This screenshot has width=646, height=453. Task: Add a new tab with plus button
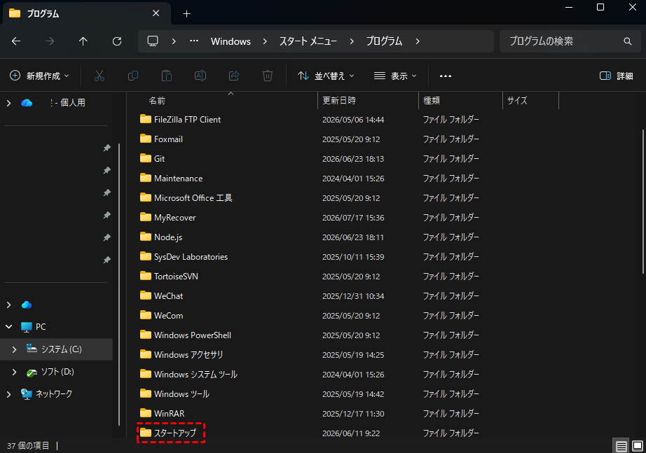186,14
